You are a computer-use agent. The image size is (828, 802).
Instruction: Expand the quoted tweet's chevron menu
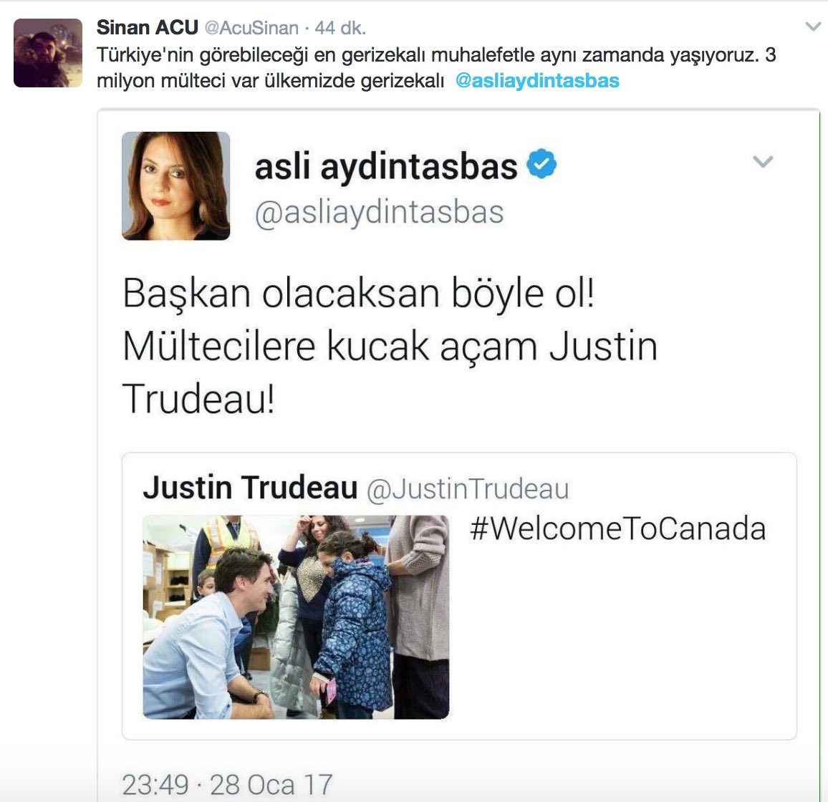tap(763, 162)
